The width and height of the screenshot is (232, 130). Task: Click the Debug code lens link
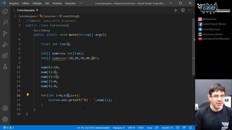(x=45, y=30)
